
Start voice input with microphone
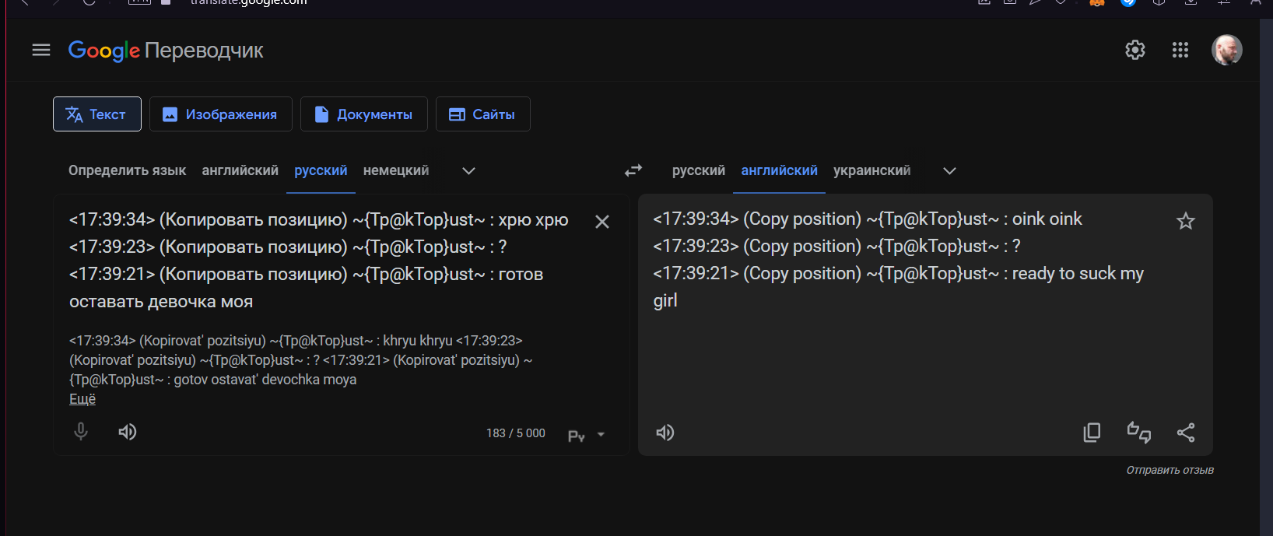[x=81, y=432]
